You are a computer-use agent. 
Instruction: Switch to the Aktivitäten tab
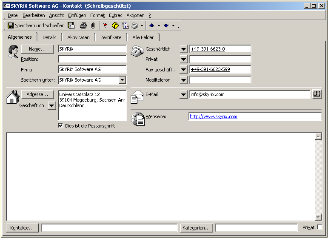(78, 37)
